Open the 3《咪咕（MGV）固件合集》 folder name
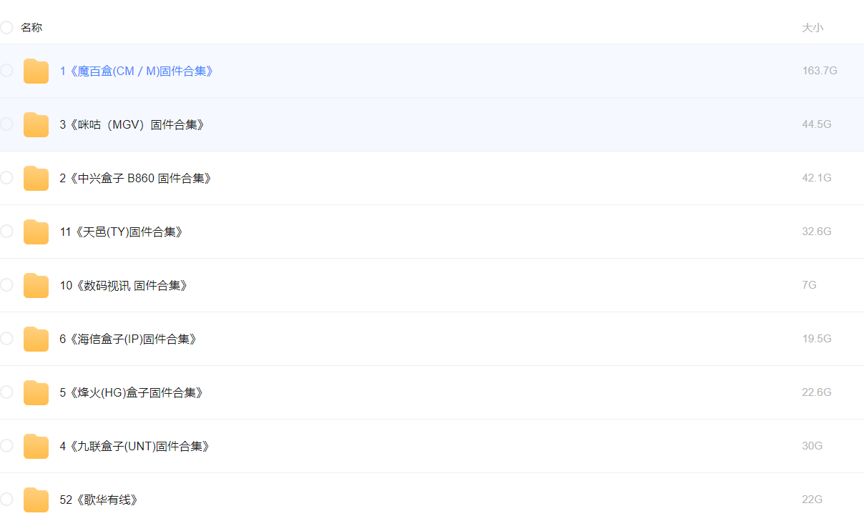Viewport: 864px width, 521px height. [133, 124]
